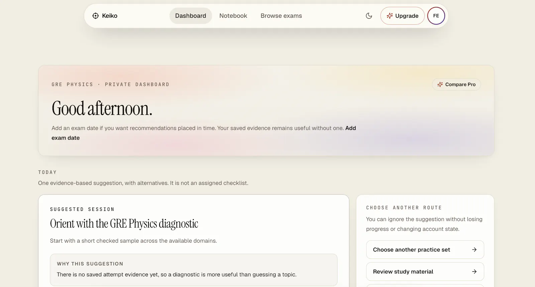Click the Good afternoon heading
Screen dimensions: 535x287
[102, 108]
